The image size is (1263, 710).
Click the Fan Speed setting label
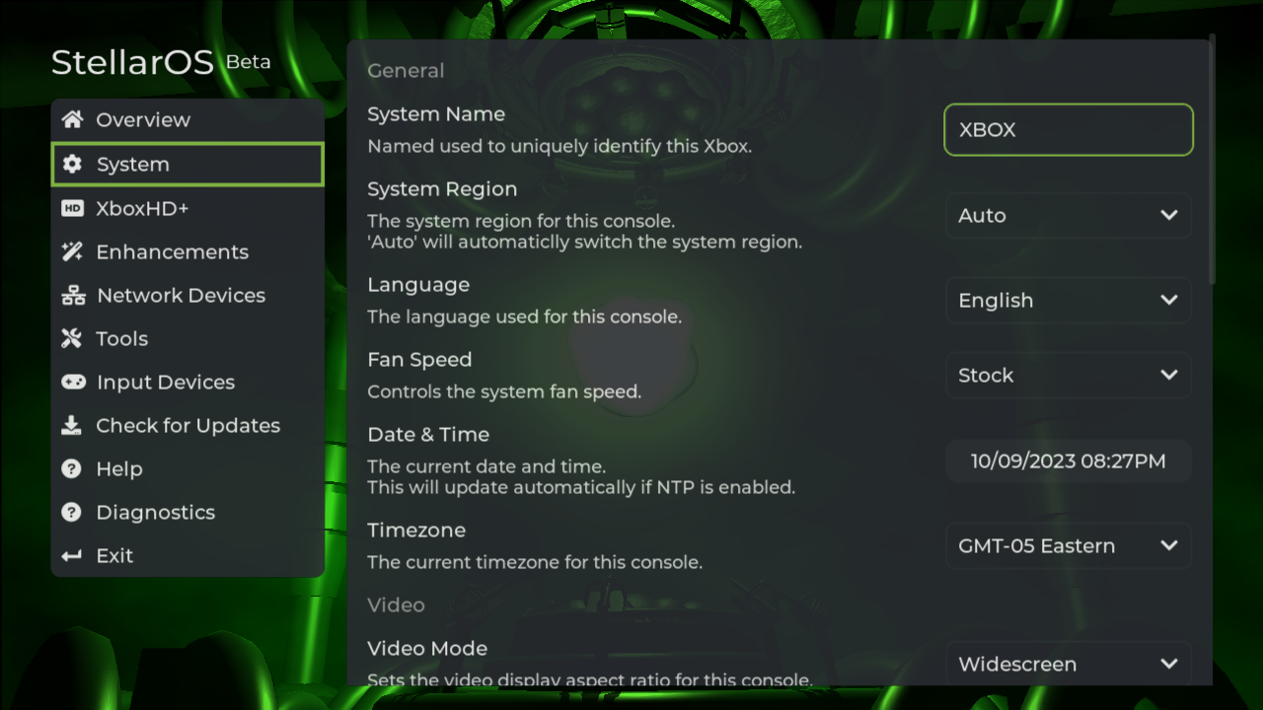pos(419,360)
